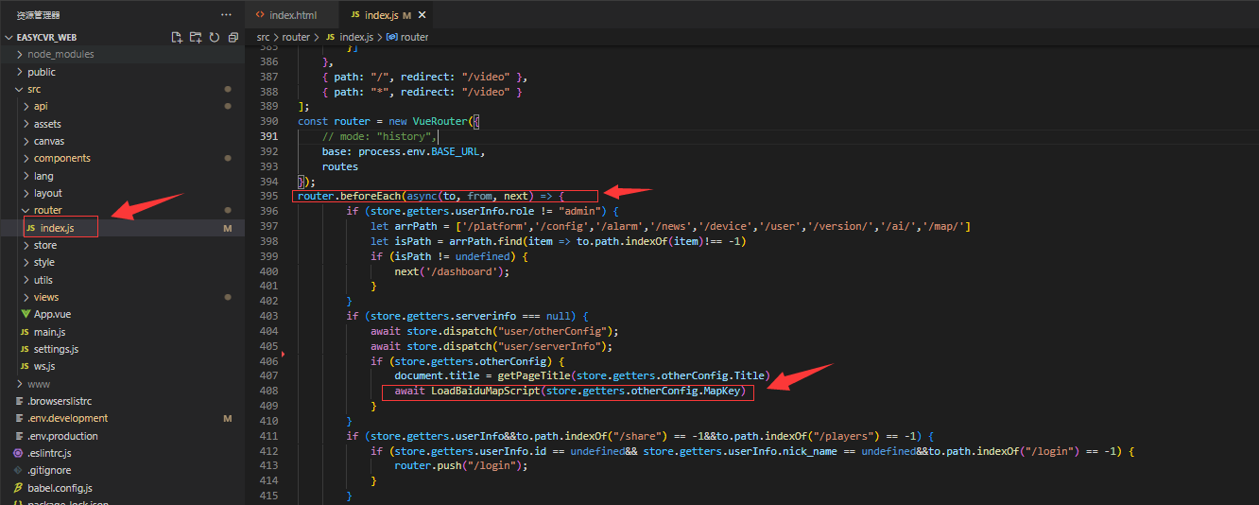Open the ws.js file

[x=44, y=366]
